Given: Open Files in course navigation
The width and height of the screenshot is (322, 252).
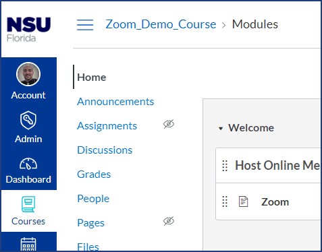Looking at the screenshot, I should pos(88,247).
